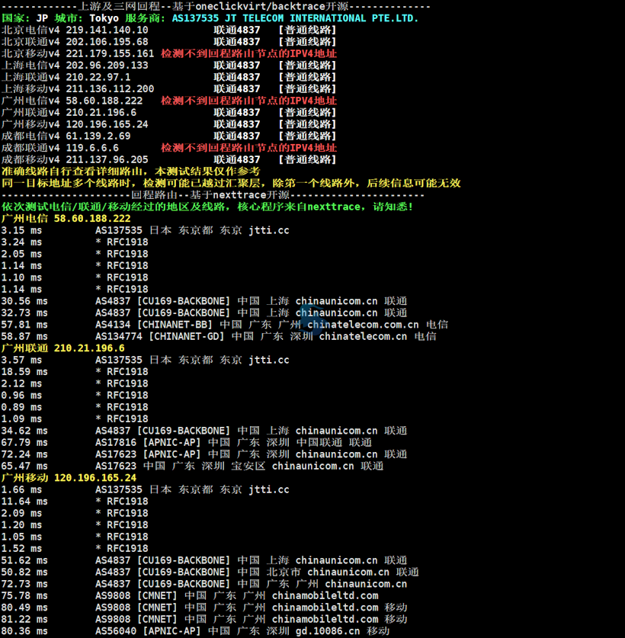Image resolution: width=625 pixels, height=638 pixels.
Task: Click the Chengdu Telecom IP 61.139.2.69
Action: point(98,136)
